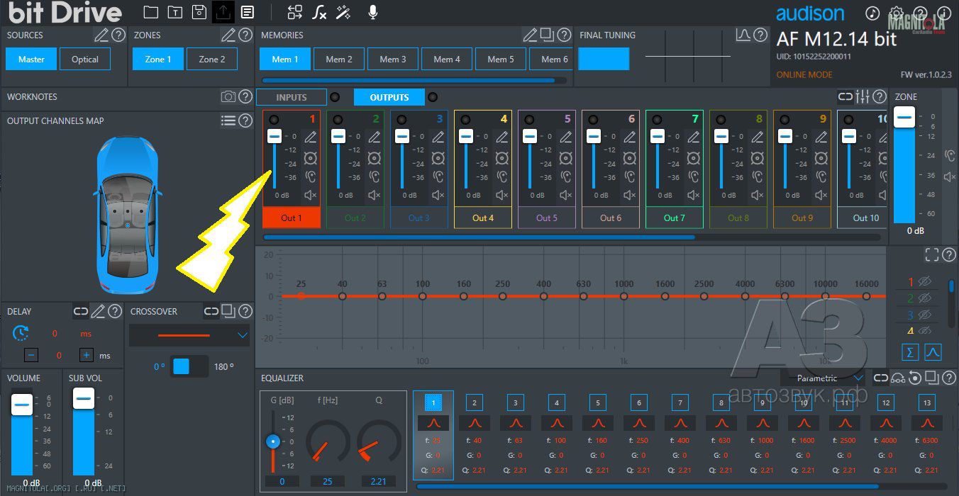Open filter shape selector for EQ band 9
The height and width of the screenshot is (496, 959).
coord(763,423)
